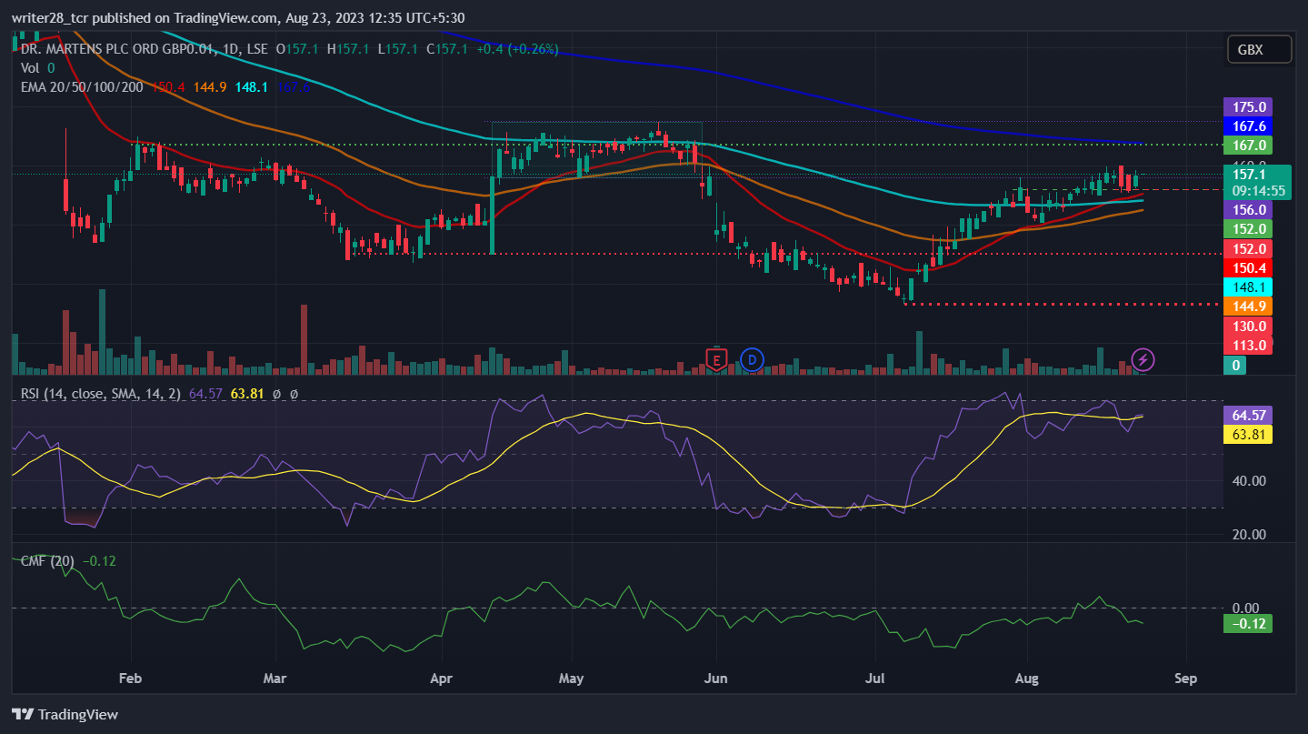
Task: Click the 175.0 purple price label
Action: (x=1247, y=106)
